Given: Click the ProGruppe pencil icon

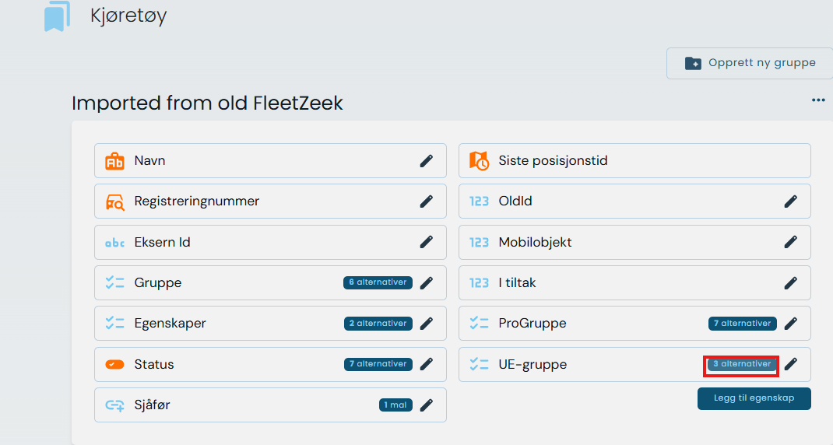Looking at the screenshot, I should [x=791, y=323].
